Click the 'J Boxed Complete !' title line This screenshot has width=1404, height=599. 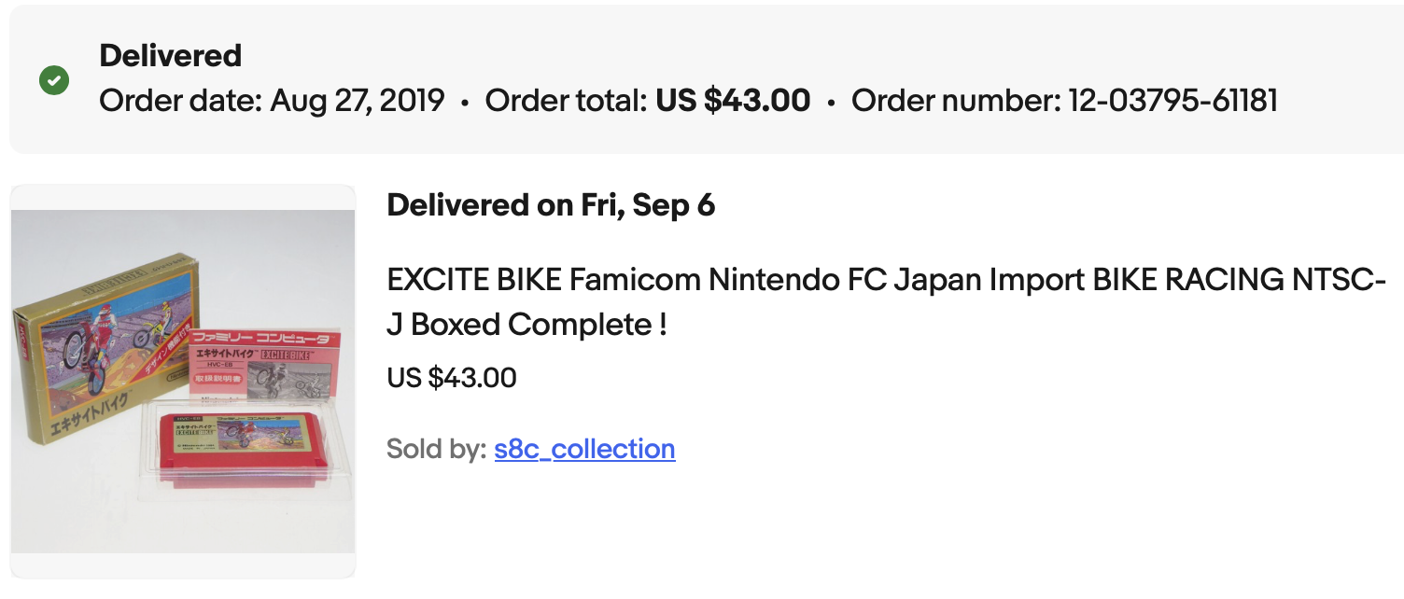coord(527,325)
